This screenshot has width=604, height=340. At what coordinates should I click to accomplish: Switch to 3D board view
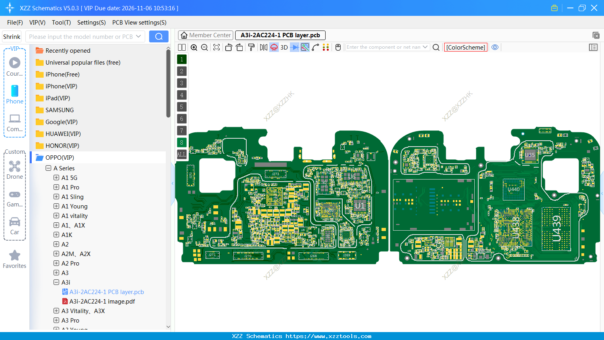click(284, 47)
